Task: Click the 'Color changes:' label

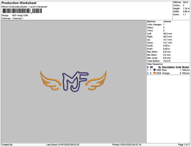Action: pos(154,24)
